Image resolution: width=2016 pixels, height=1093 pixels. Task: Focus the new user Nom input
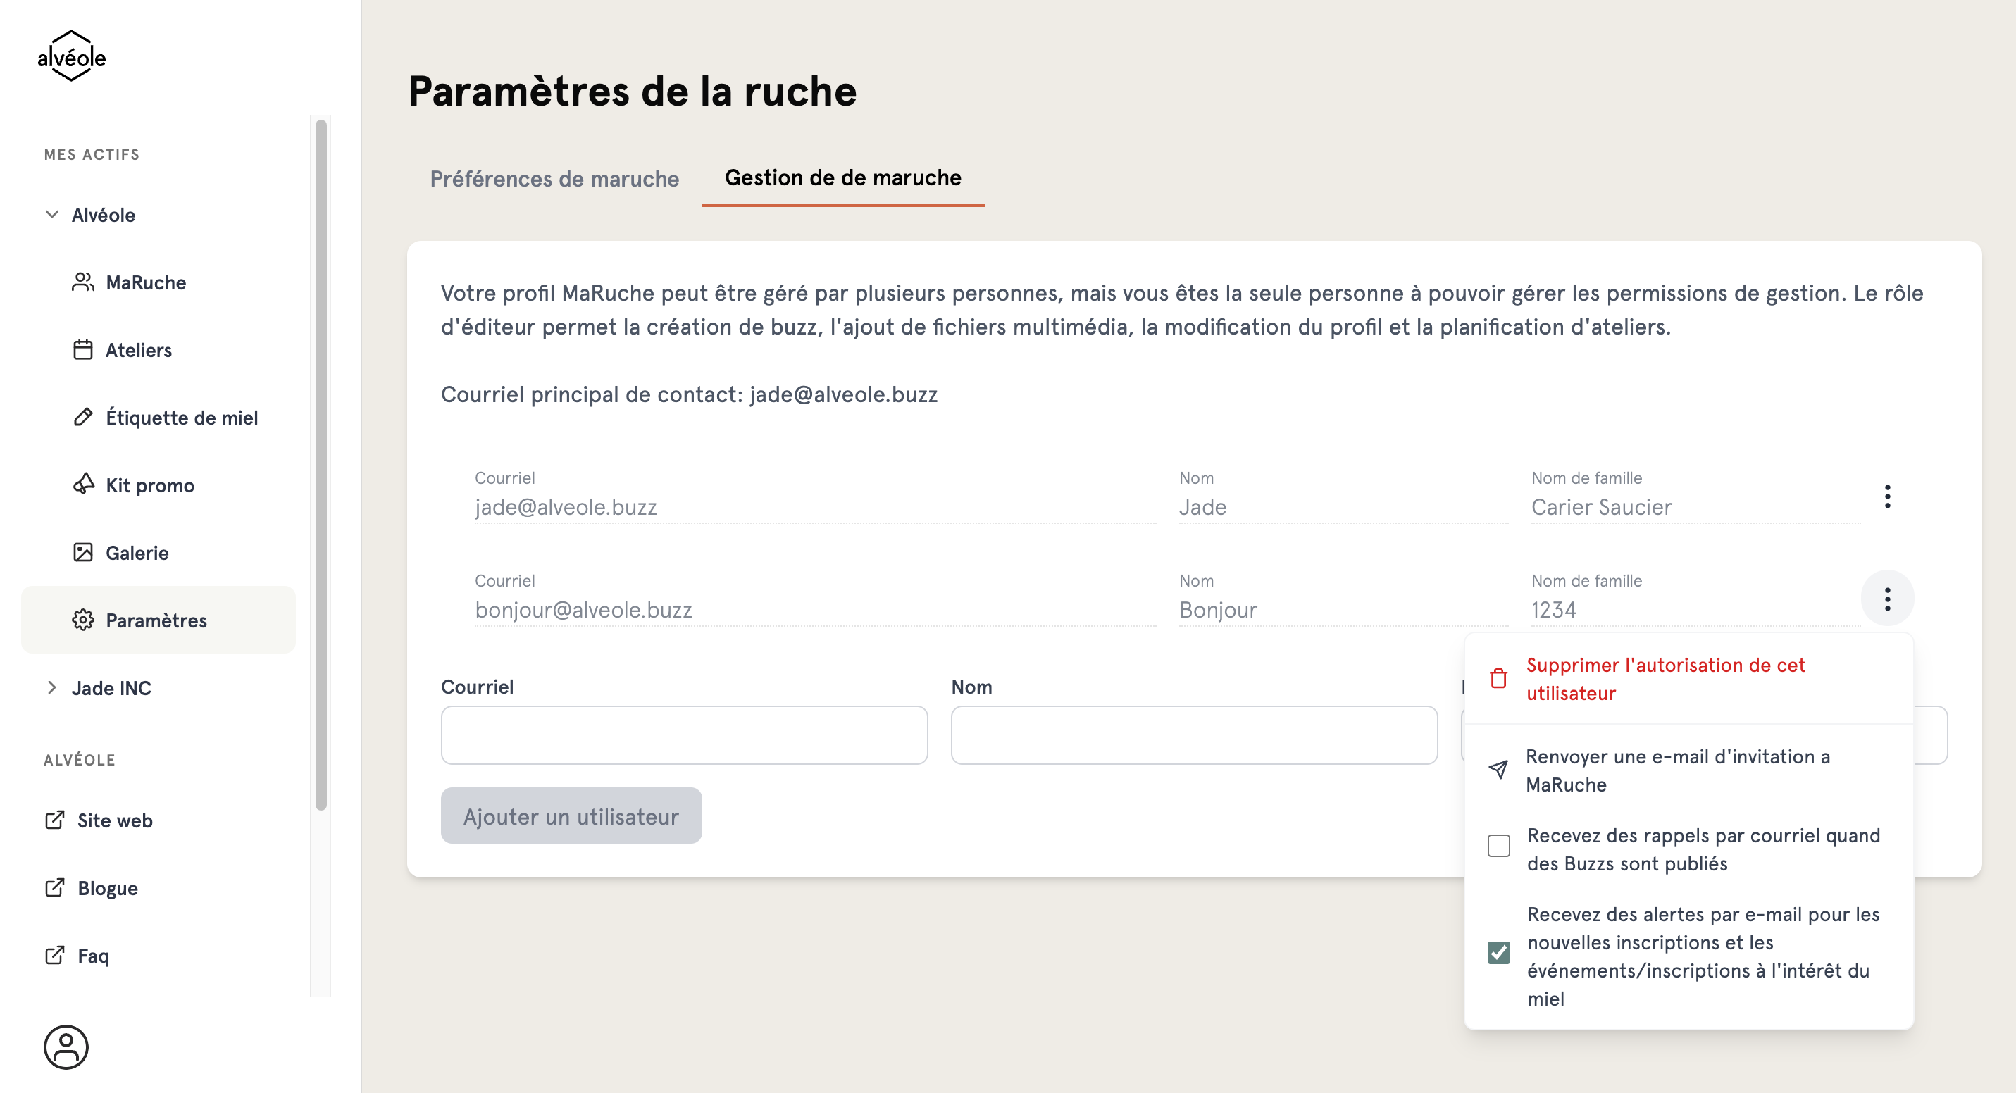(1193, 735)
